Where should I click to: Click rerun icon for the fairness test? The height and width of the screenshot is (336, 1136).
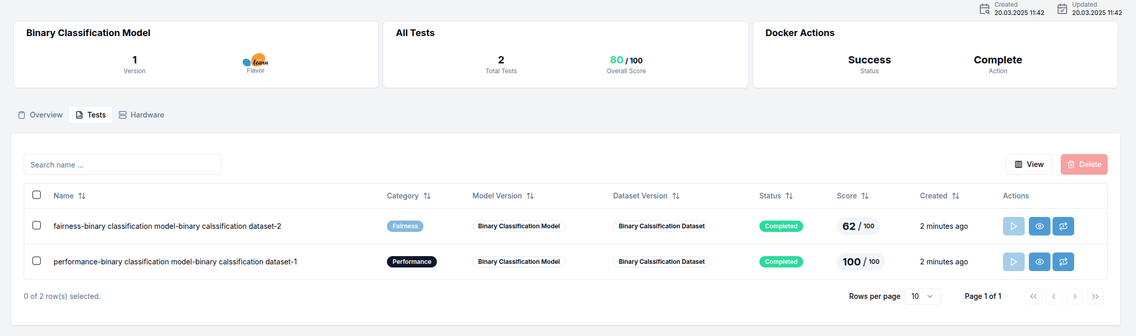[1063, 226]
